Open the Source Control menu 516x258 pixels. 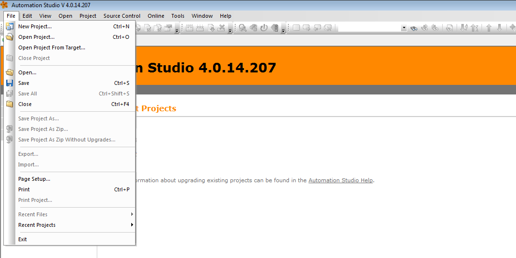pos(122,16)
